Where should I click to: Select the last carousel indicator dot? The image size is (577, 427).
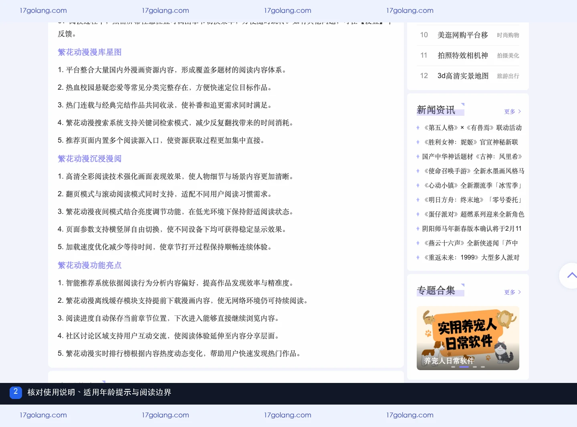coord(483,367)
